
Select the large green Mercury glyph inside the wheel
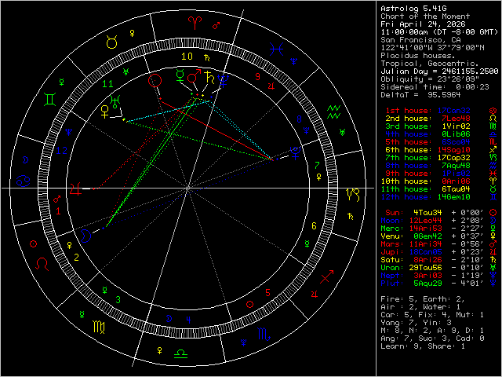[180, 76]
